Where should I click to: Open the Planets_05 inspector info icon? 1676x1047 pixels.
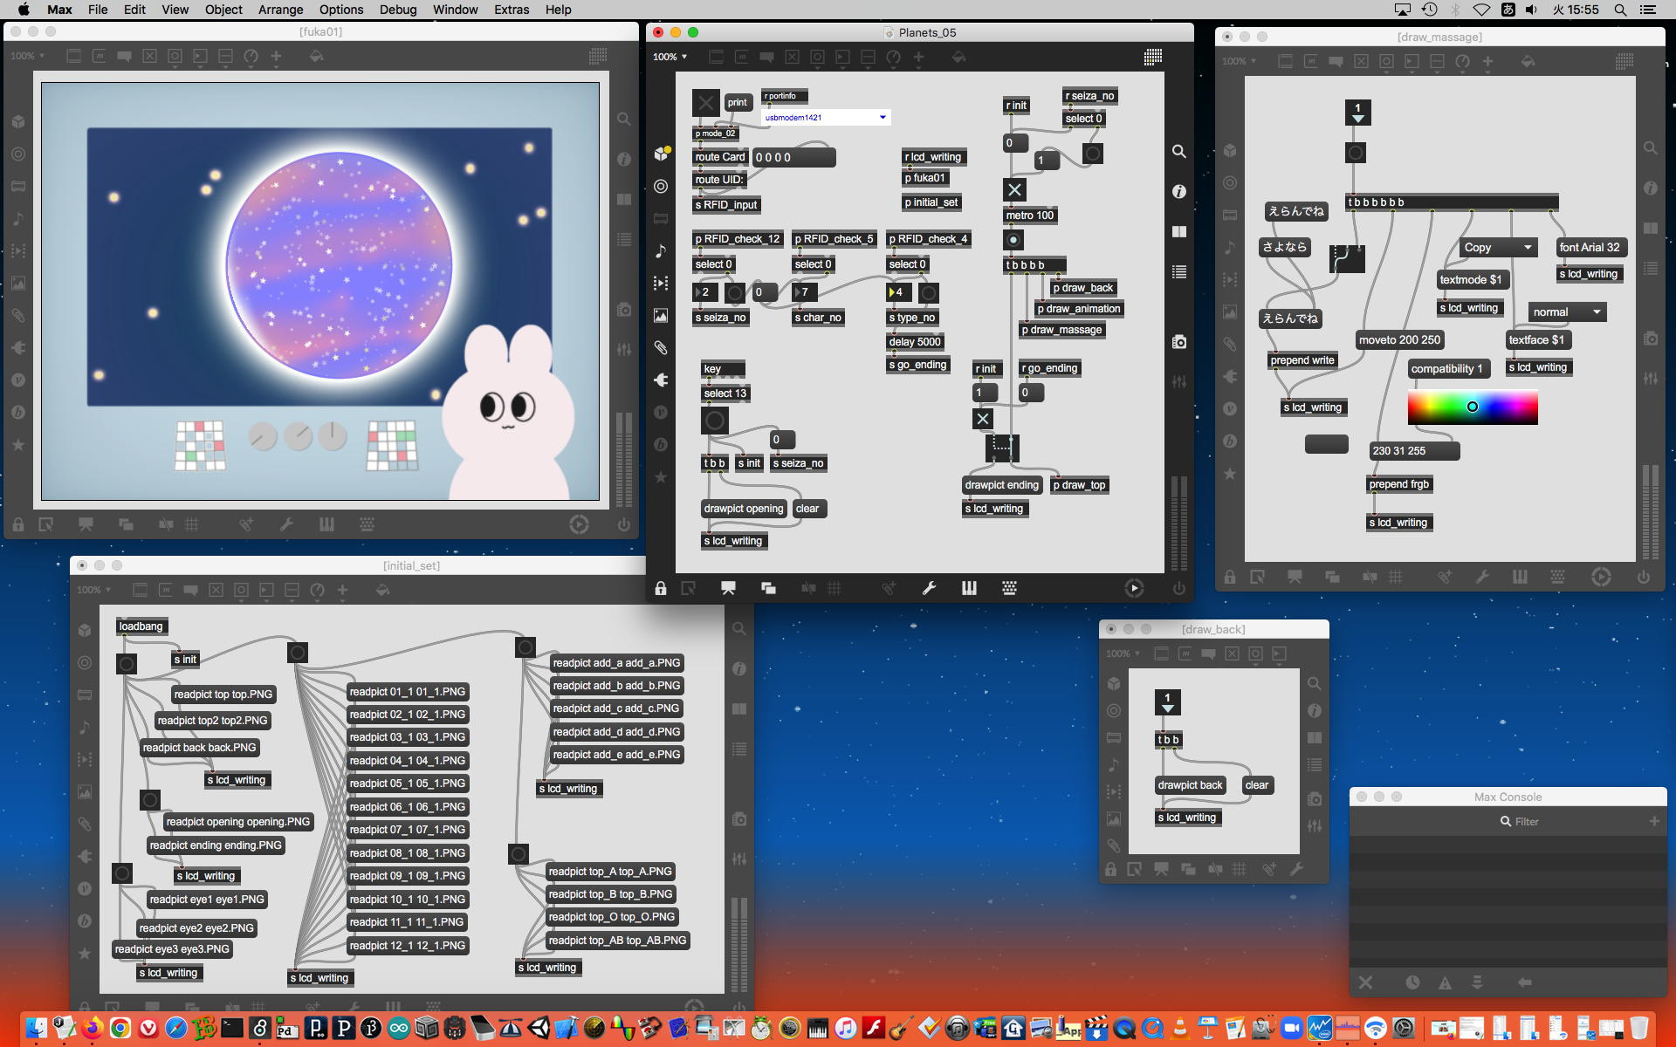(x=1178, y=191)
